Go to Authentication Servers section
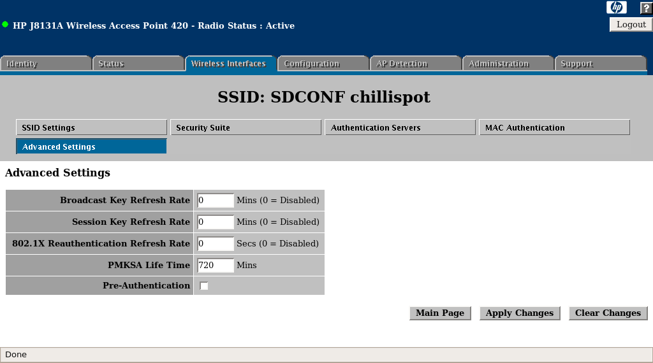The image size is (653, 363). point(400,127)
